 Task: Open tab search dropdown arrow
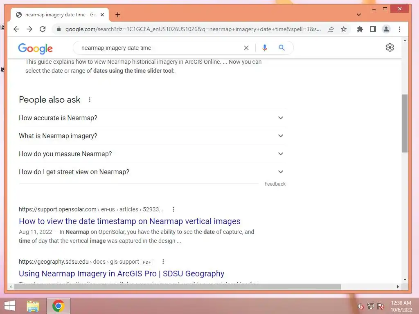point(358,15)
